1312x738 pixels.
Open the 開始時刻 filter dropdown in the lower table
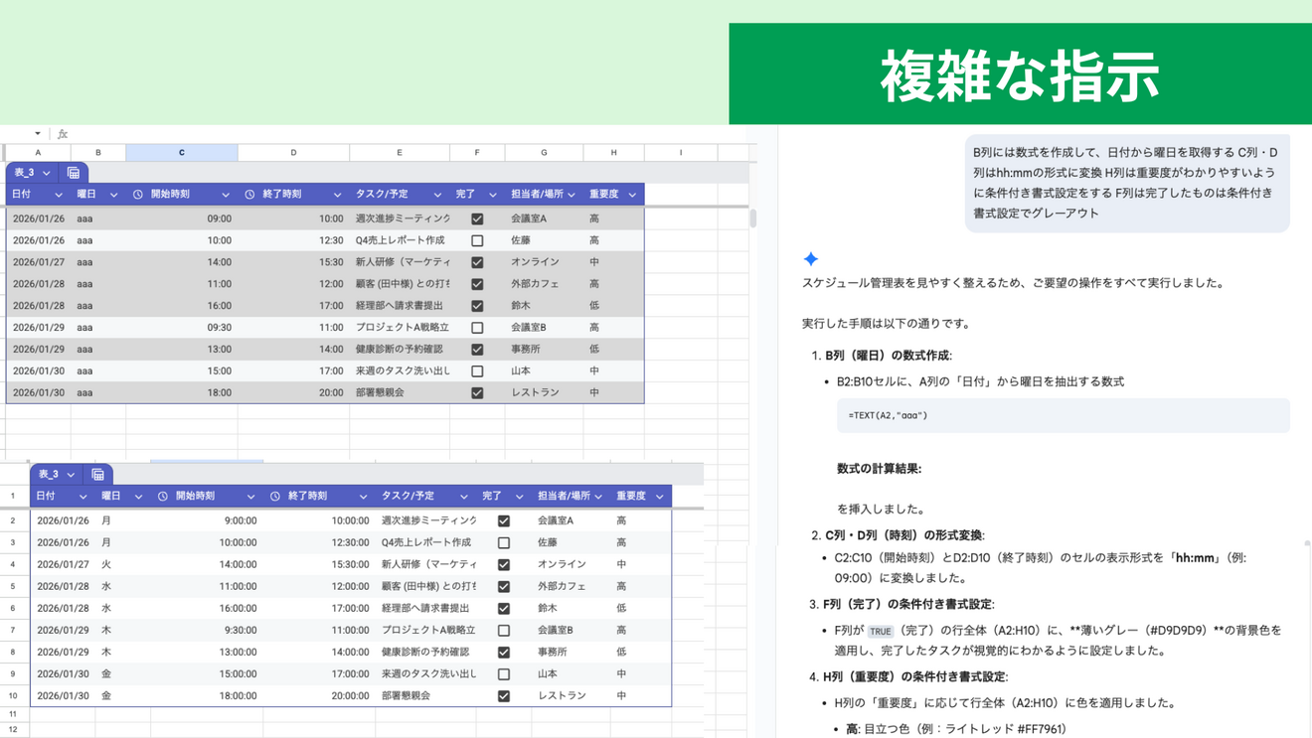(x=250, y=496)
